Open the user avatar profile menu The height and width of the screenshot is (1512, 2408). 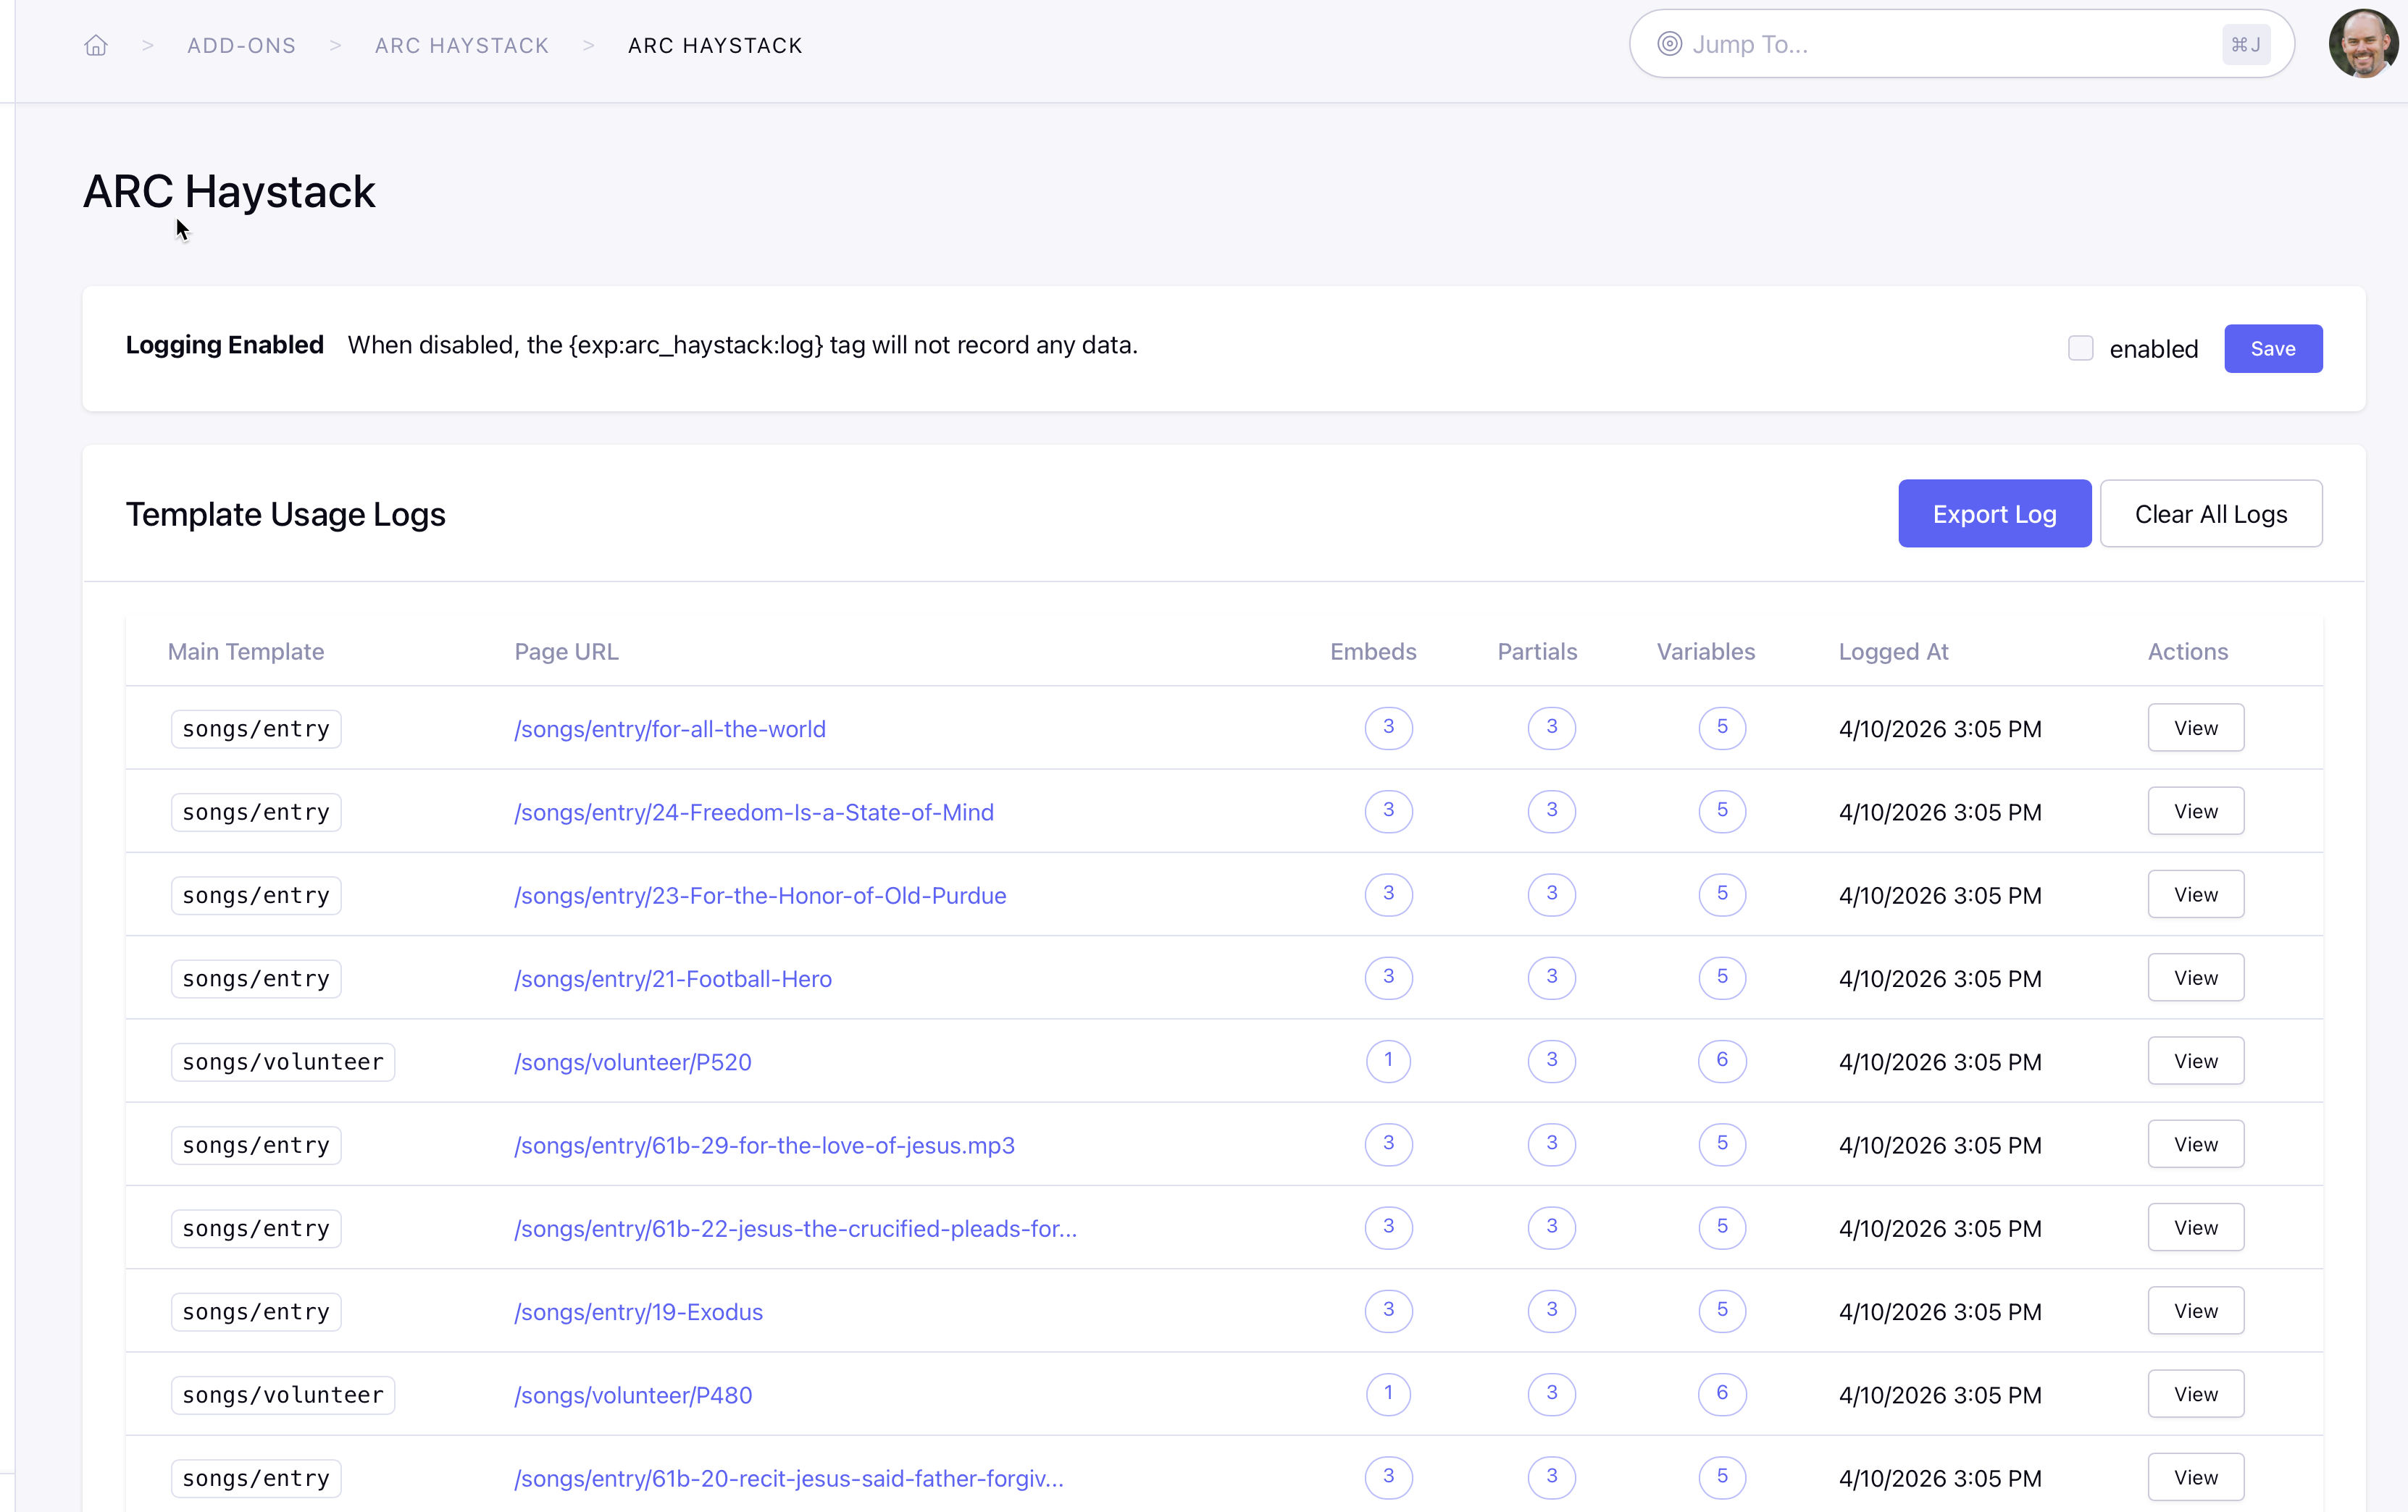pyautogui.click(x=2363, y=44)
